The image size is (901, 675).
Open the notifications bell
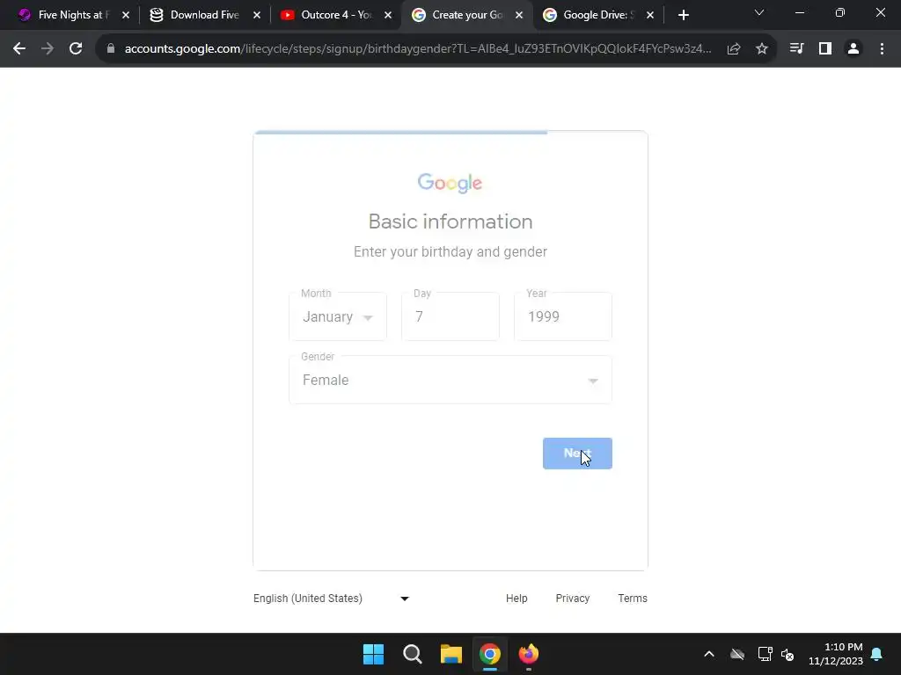coord(877,654)
